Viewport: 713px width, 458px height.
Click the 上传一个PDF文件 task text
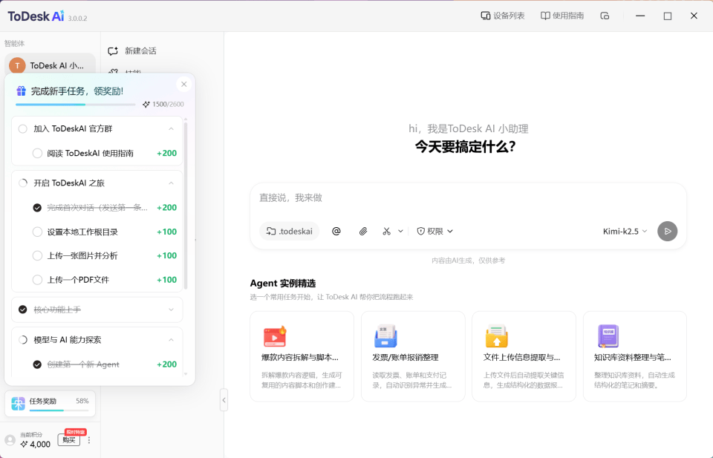pos(78,280)
